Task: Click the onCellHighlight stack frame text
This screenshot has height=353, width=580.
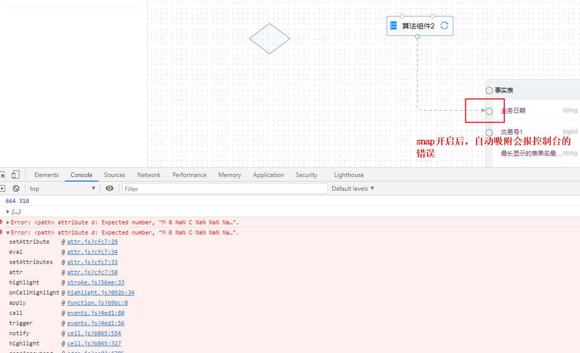Action: [34, 292]
